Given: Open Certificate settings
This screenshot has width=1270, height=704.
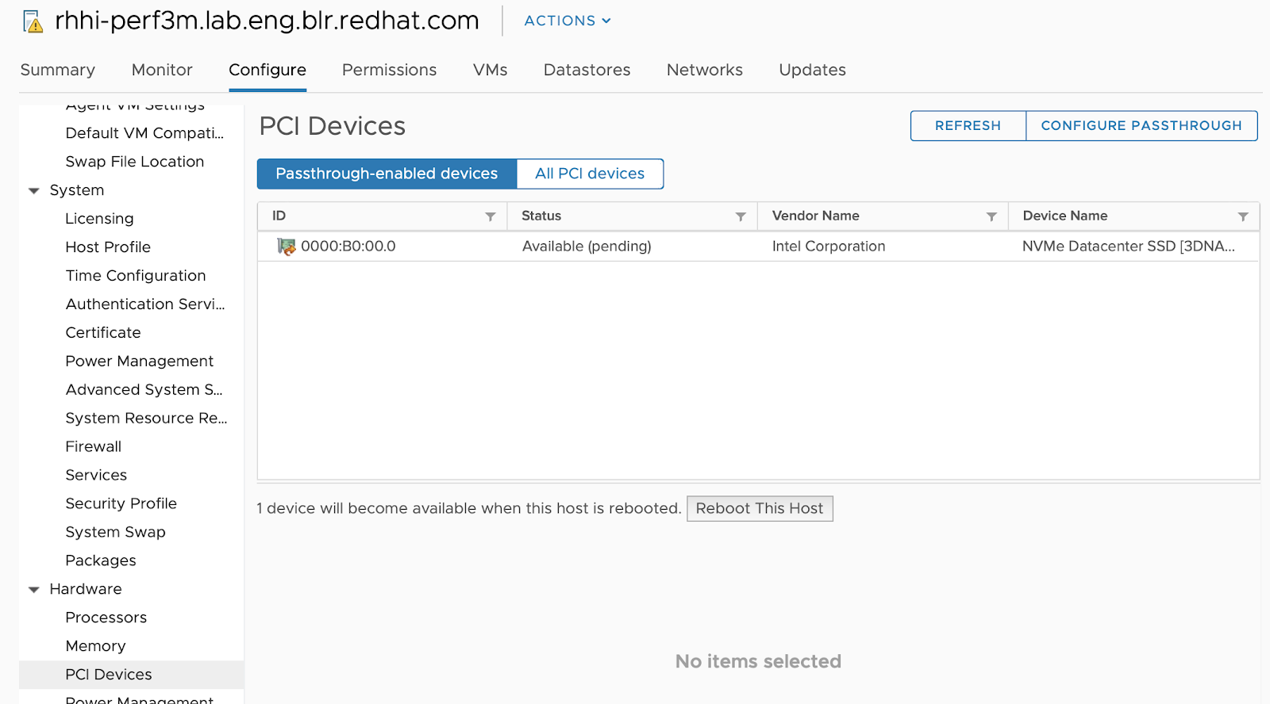Looking at the screenshot, I should click(103, 333).
